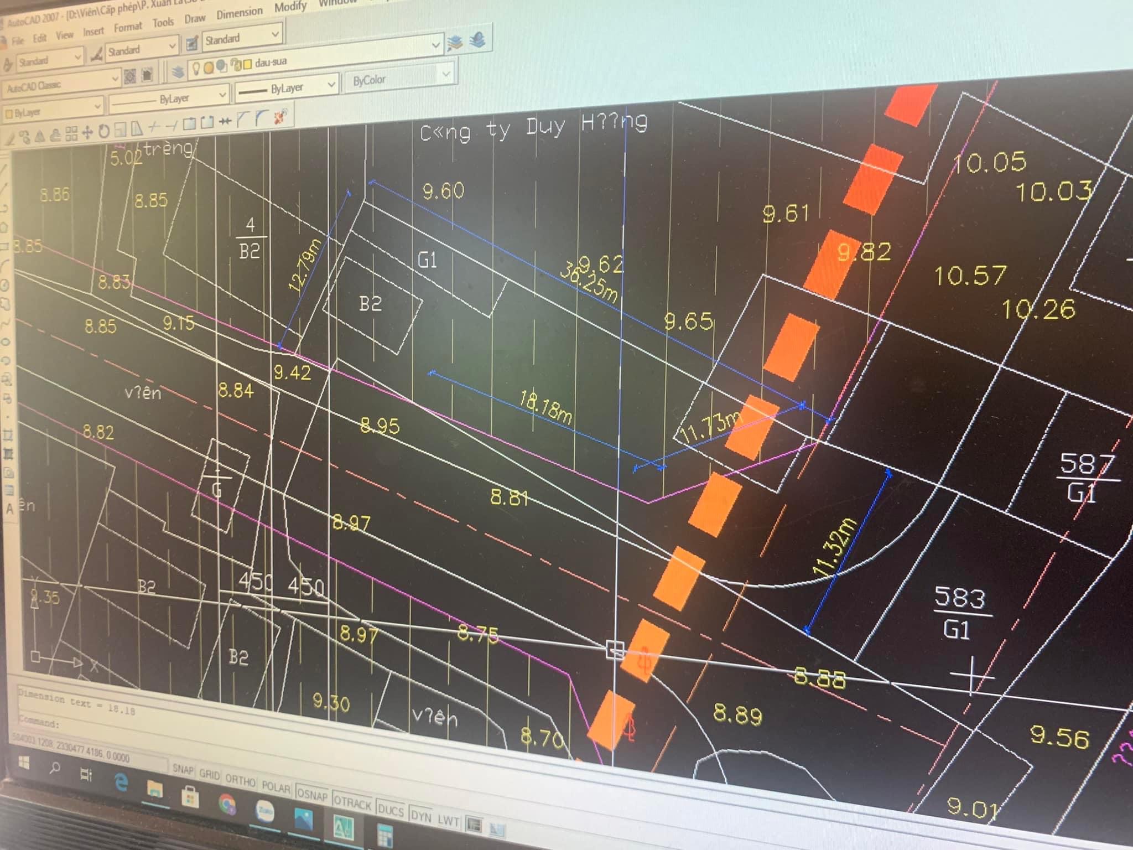Image resolution: width=1133 pixels, height=850 pixels.
Task: Open the File menu
Action: (18, 40)
